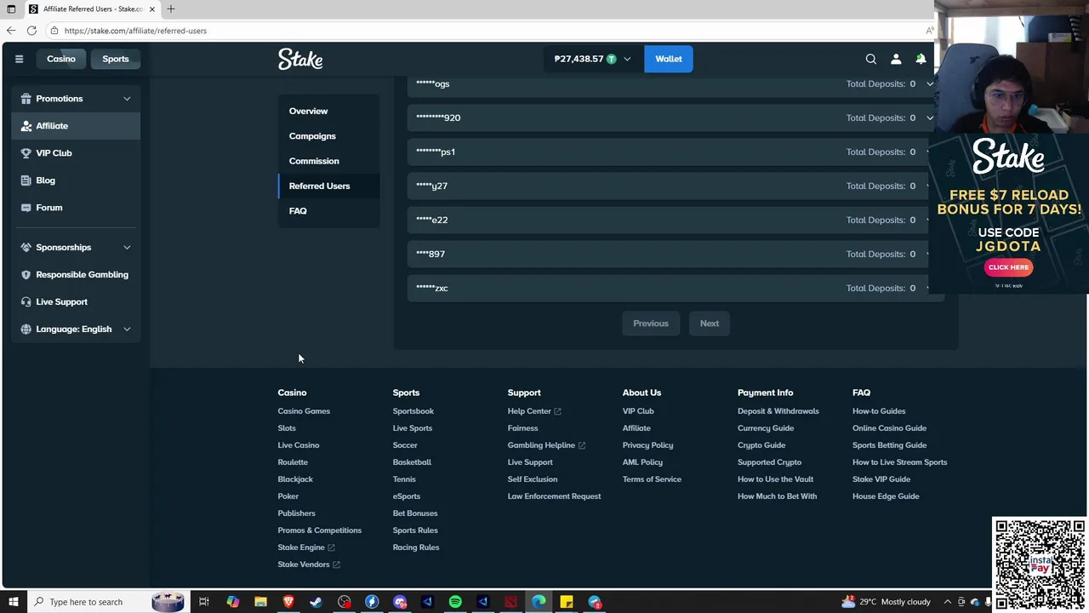Screen dimensions: 1089x613
Task: Open Brave browser from the taskbar
Action: click(288, 602)
